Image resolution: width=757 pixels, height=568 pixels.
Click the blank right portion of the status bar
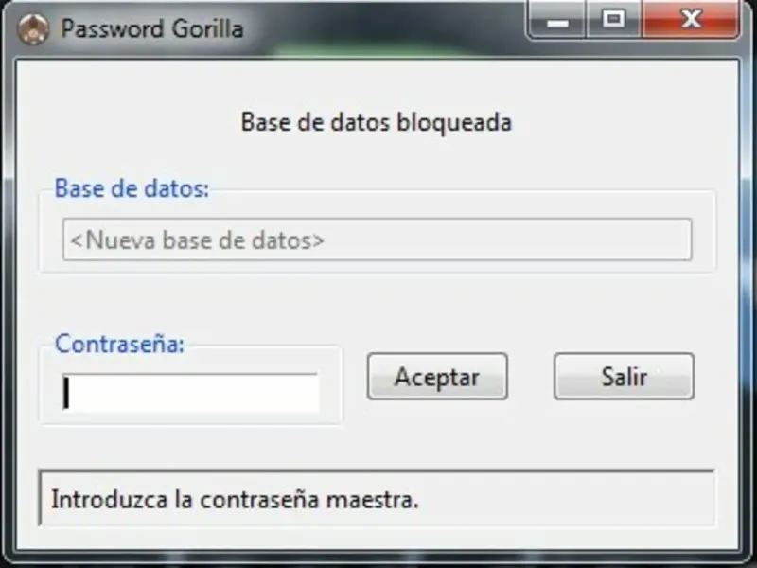[565, 500]
